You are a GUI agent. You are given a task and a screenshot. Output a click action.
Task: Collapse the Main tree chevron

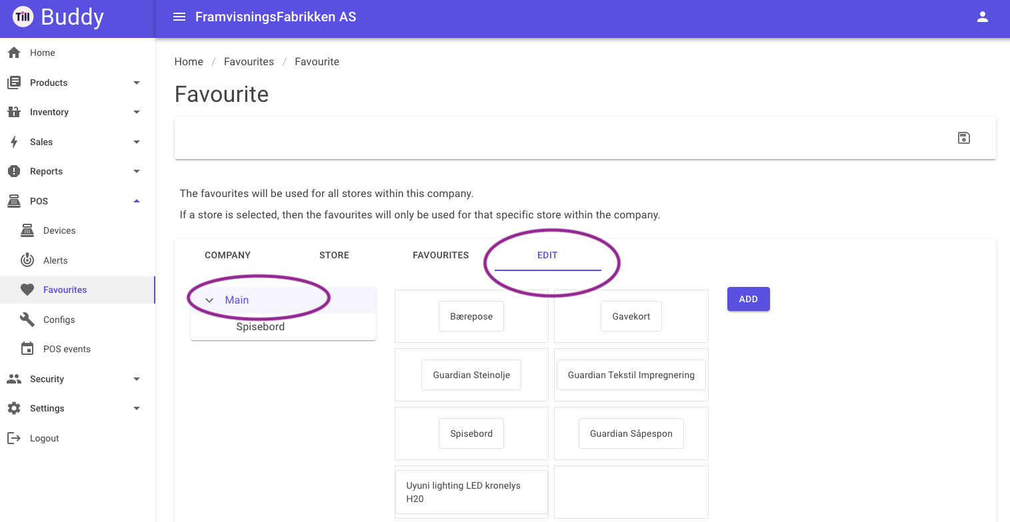pyautogui.click(x=209, y=300)
